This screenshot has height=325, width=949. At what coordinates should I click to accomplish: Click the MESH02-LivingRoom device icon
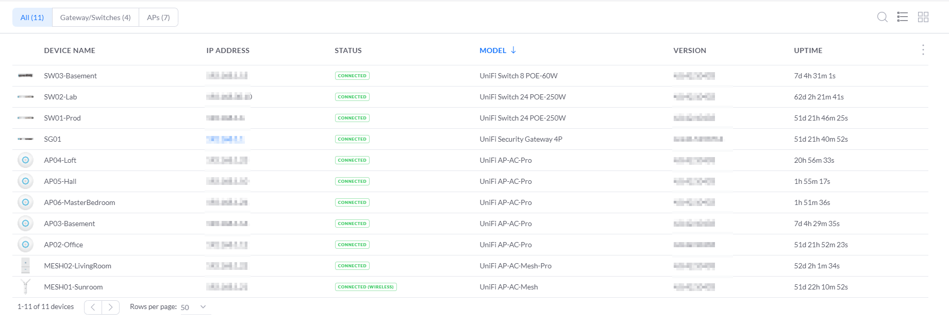(25, 266)
